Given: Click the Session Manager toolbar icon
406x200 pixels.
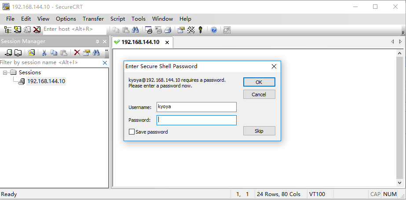Looking at the screenshot, I should point(8,30).
